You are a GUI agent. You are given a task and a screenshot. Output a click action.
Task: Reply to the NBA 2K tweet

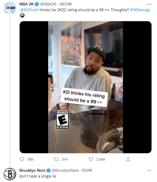22,159
